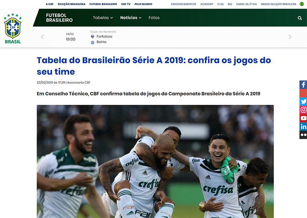Open the Canal de Ética link

pyautogui.click(x=246, y=4)
